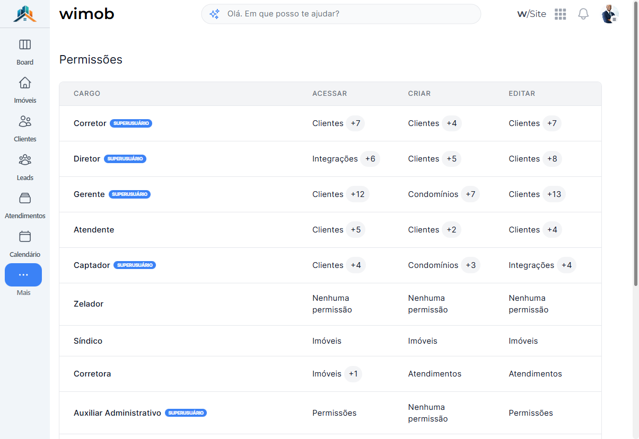Click Auxiliar Administrativo's SUPERUSUÁRIO badge
The height and width of the screenshot is (439, 639).
(186, 413)
